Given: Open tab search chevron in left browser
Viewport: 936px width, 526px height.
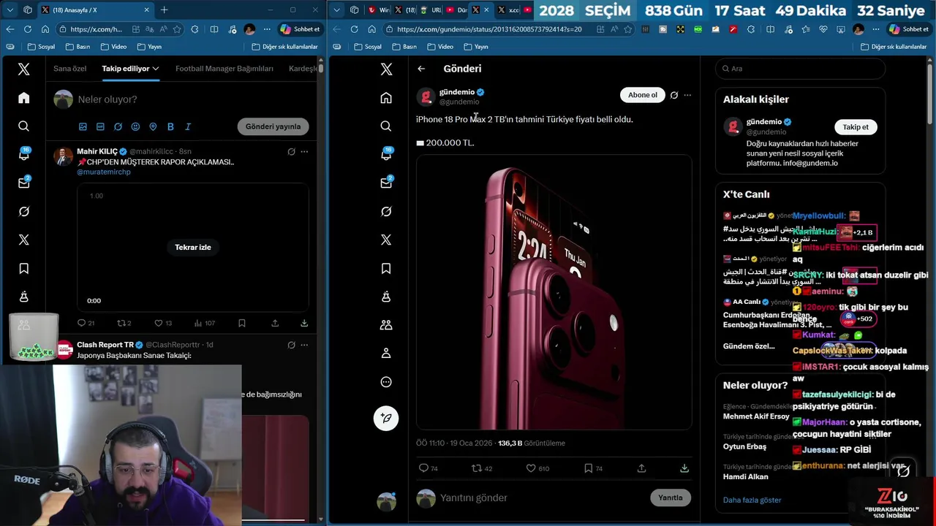Looking at the screenshot, I should coord(10,10).
